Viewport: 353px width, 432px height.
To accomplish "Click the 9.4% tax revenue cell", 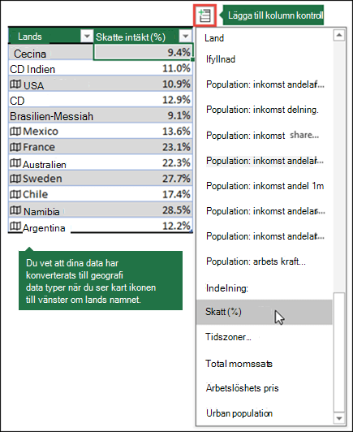I will (143, 52).
